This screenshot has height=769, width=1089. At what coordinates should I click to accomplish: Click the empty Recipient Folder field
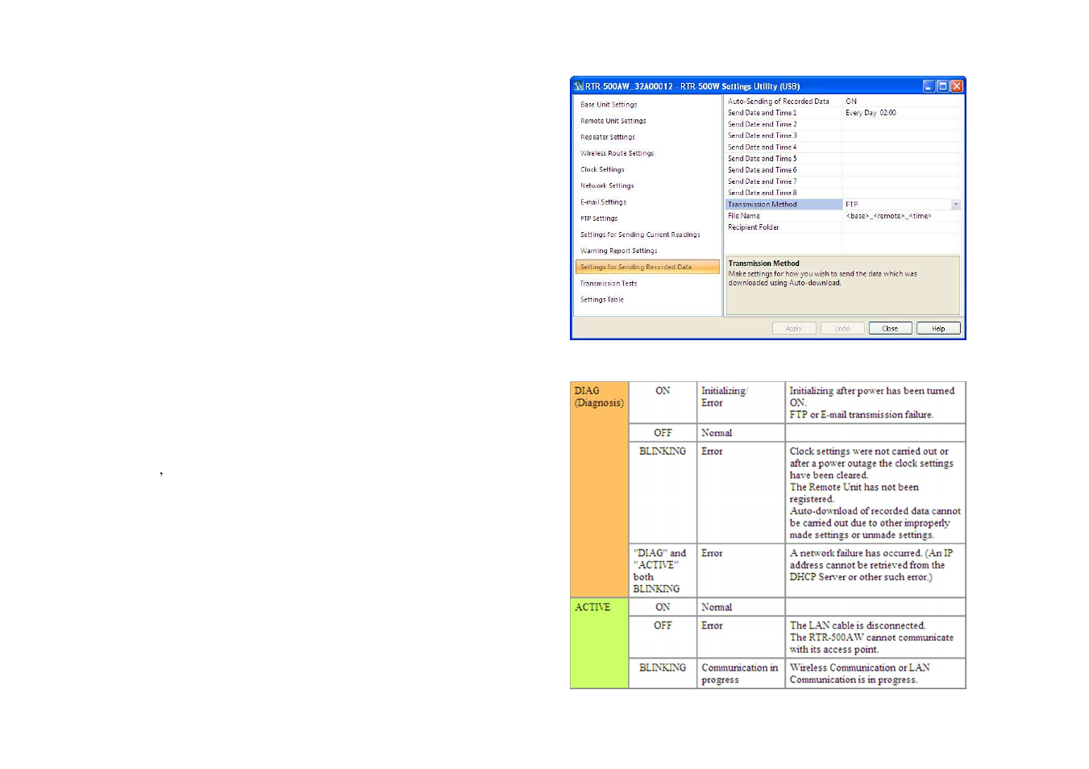902,227
